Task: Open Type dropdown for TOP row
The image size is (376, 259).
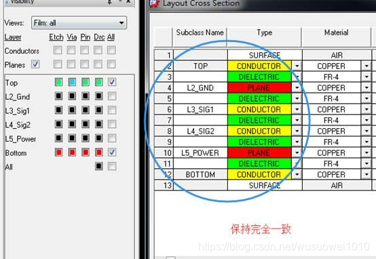Action: 297,66
